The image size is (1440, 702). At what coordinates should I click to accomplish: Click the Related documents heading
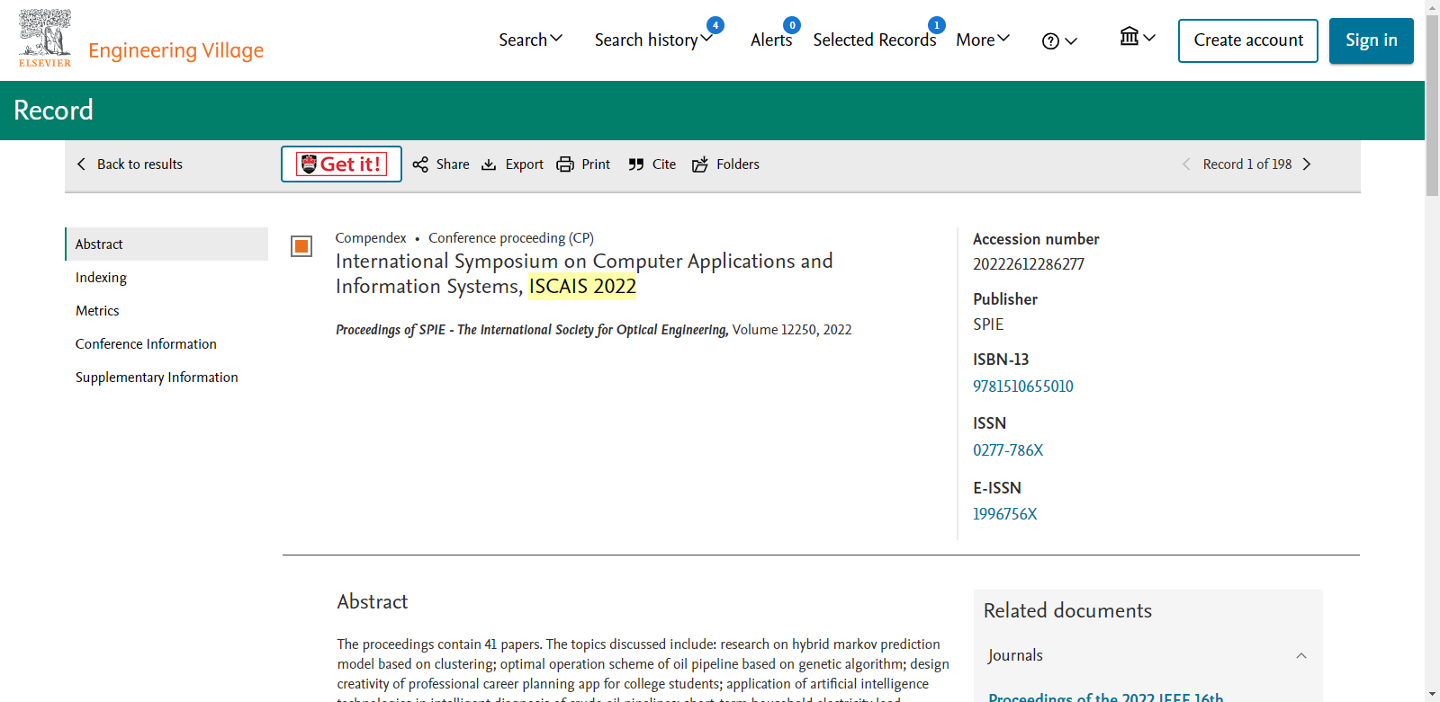1067,611
